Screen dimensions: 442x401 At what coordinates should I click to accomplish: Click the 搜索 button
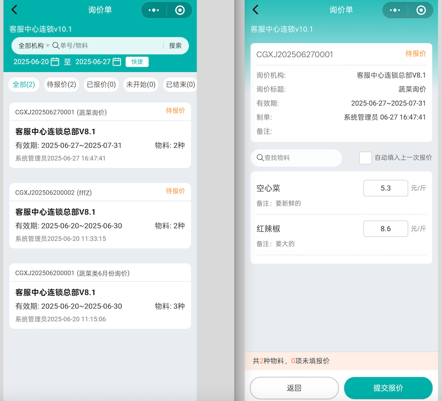[x=175, y=46]
